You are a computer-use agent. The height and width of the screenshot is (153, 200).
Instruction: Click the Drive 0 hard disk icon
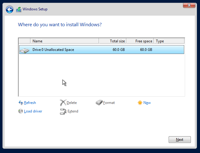(x=24, y=51)
